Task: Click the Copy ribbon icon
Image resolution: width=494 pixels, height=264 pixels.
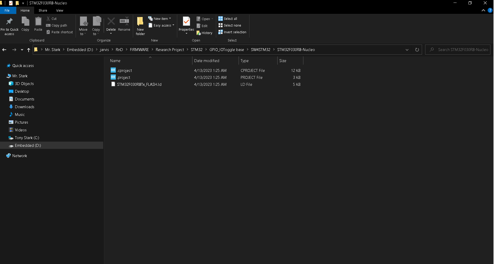Action: point(25,21)
